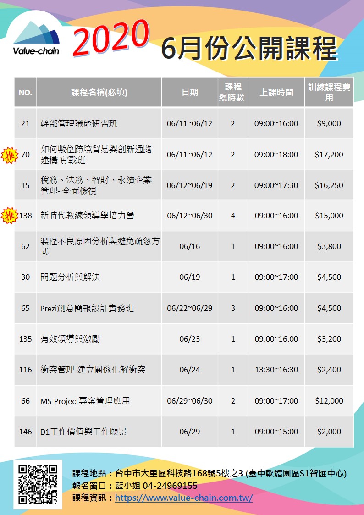This screenshot has height=515, width=364.
Task: Click the class time 09:00~17:30
Action: (276, 185)
